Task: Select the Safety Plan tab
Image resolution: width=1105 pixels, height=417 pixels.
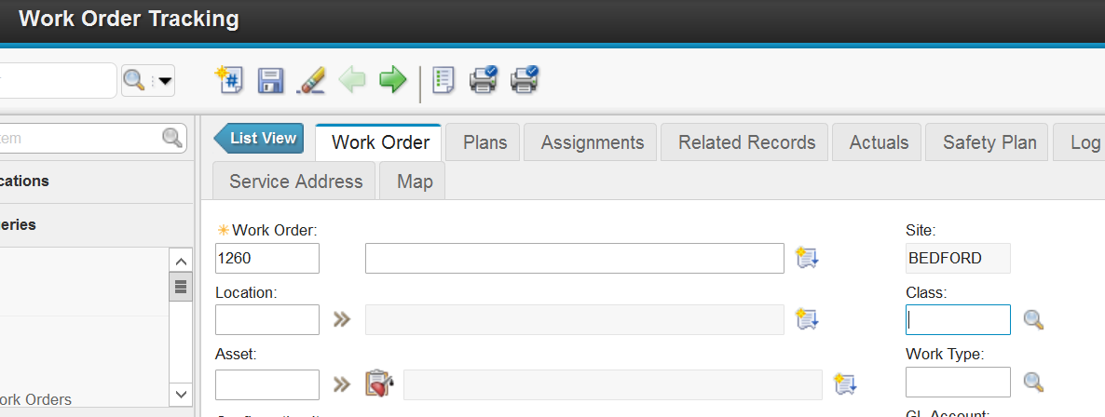Action: pos(989,142)
